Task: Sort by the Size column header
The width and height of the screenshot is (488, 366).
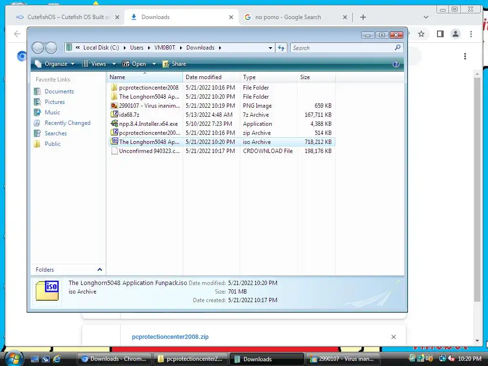Action: pos(316,77)
